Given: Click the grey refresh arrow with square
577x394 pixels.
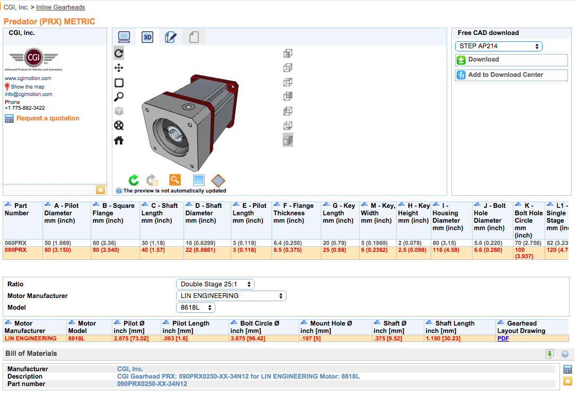Looking at the screenshot, I should pyautogui.click(x=152, y=180).
